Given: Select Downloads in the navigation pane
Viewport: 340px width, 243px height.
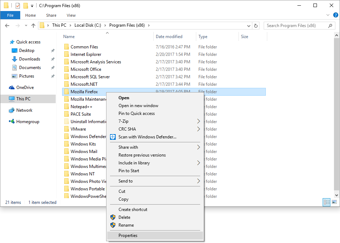Looking at the screenshot, I should [x=29, y=59].
